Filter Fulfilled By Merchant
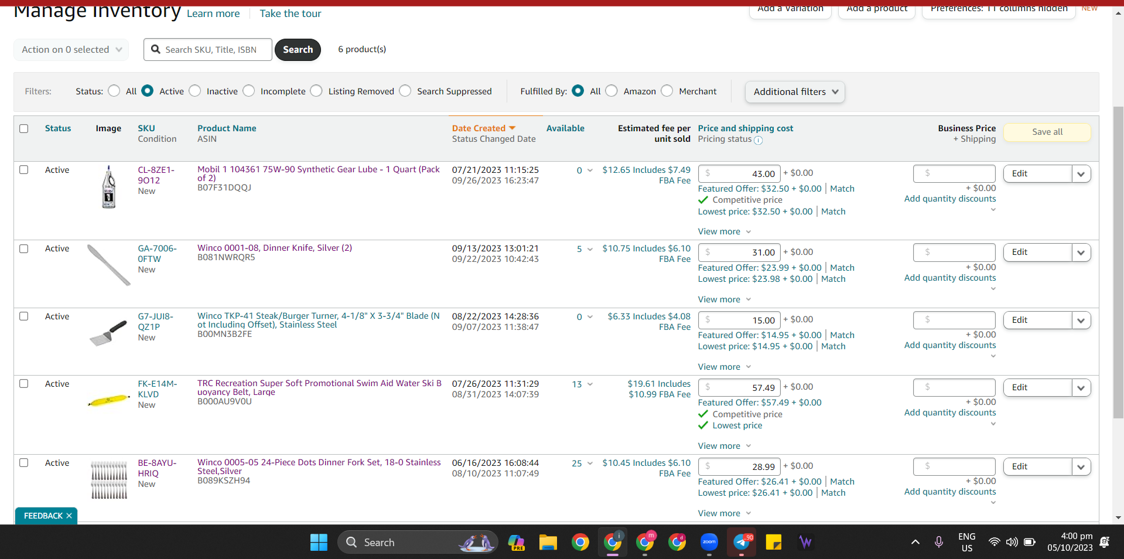Image resolution: width=1124 pixels, height=559 pixels. click(667, 91)
